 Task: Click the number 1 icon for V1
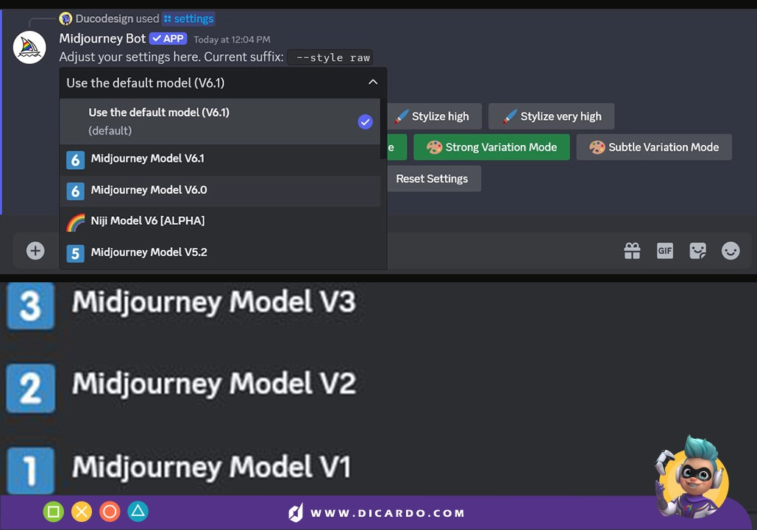tap(30, 470)
